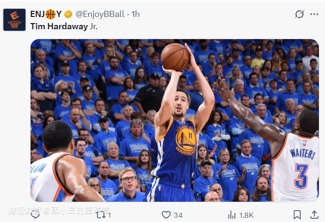Click the 1h post timestamp
325x222 pixels.
tap(135, 14)
